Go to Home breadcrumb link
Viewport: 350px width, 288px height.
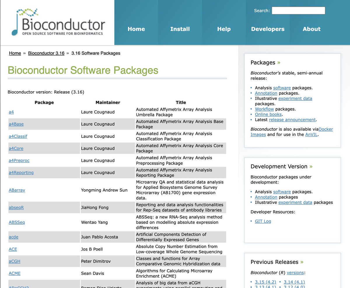15,53
